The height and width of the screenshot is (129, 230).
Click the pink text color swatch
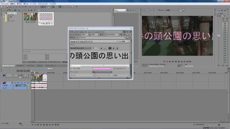click(102, 68)
